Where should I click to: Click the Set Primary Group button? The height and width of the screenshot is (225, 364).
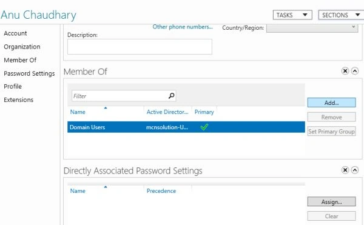[x=331, y=131]
